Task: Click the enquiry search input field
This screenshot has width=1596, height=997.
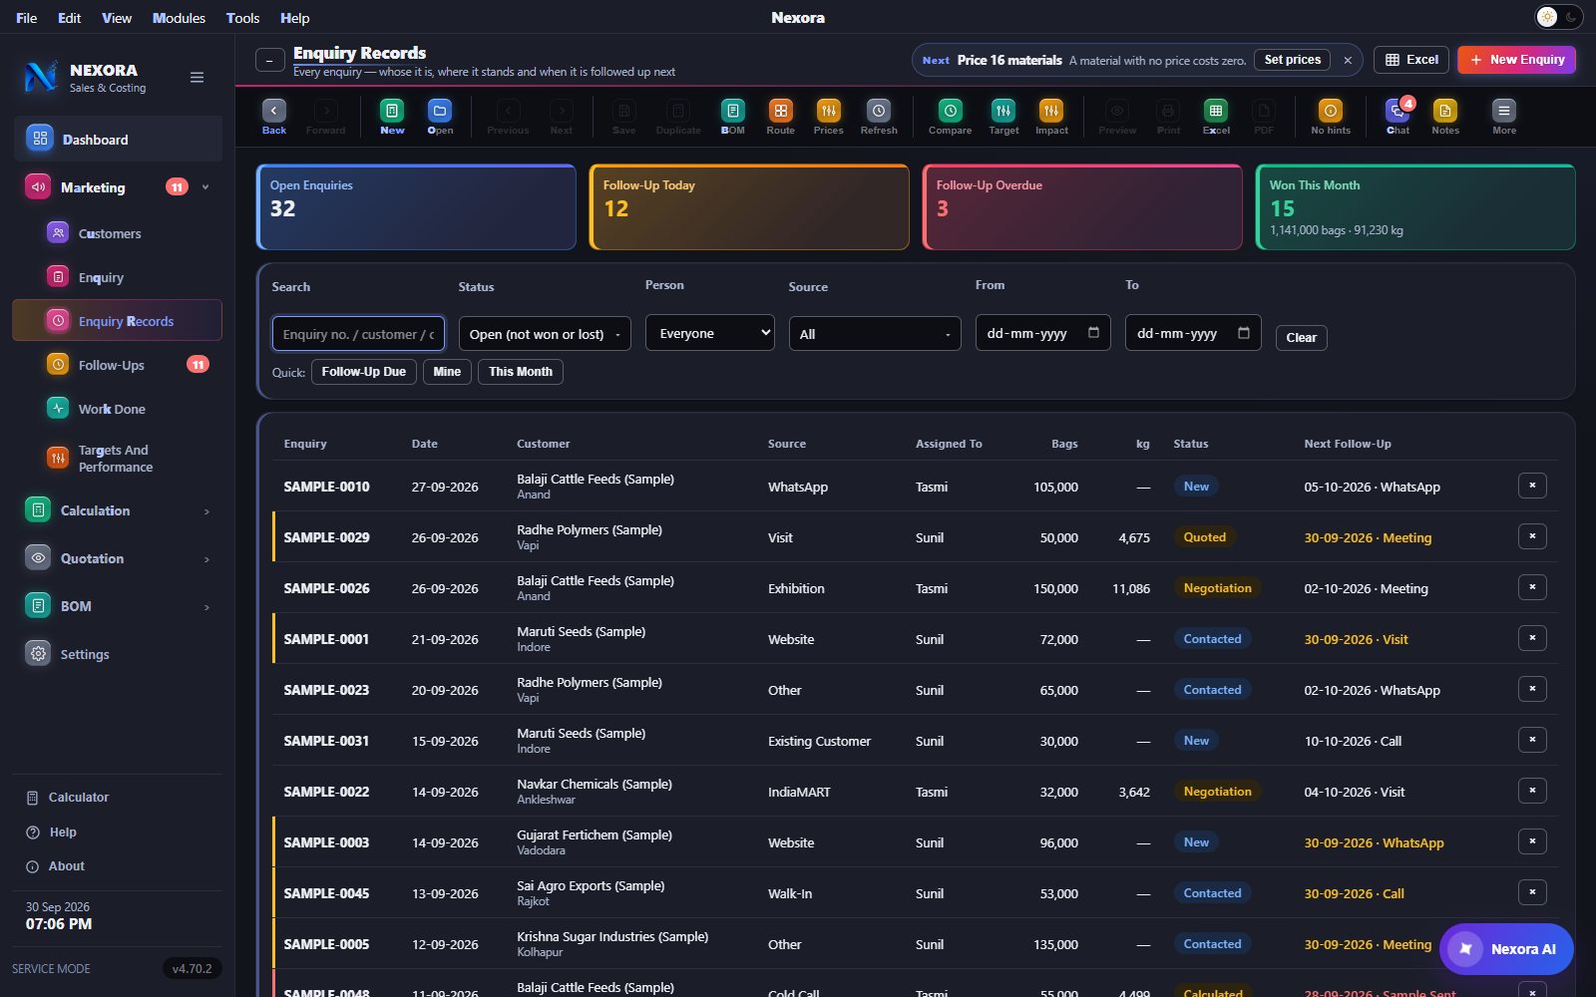Action: [358, 334]
